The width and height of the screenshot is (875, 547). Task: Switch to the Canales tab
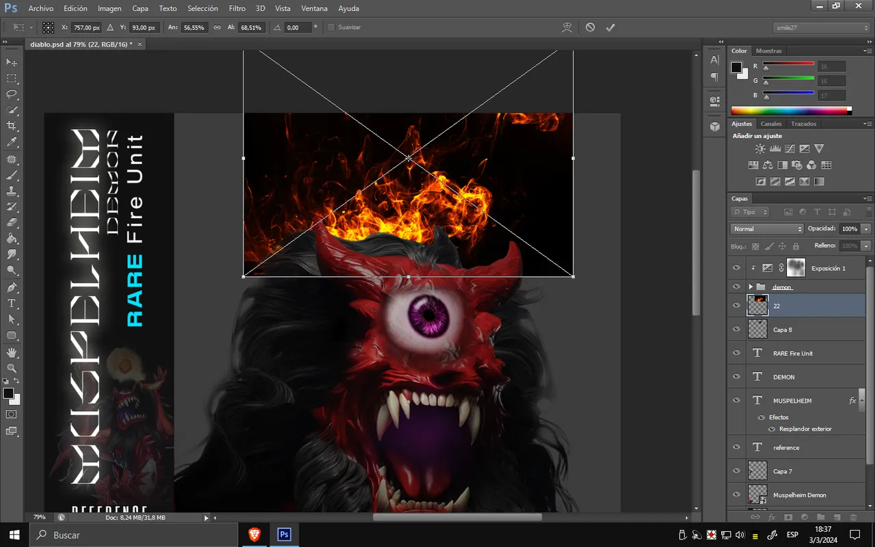pyautogui.click(x=771, y=124)
